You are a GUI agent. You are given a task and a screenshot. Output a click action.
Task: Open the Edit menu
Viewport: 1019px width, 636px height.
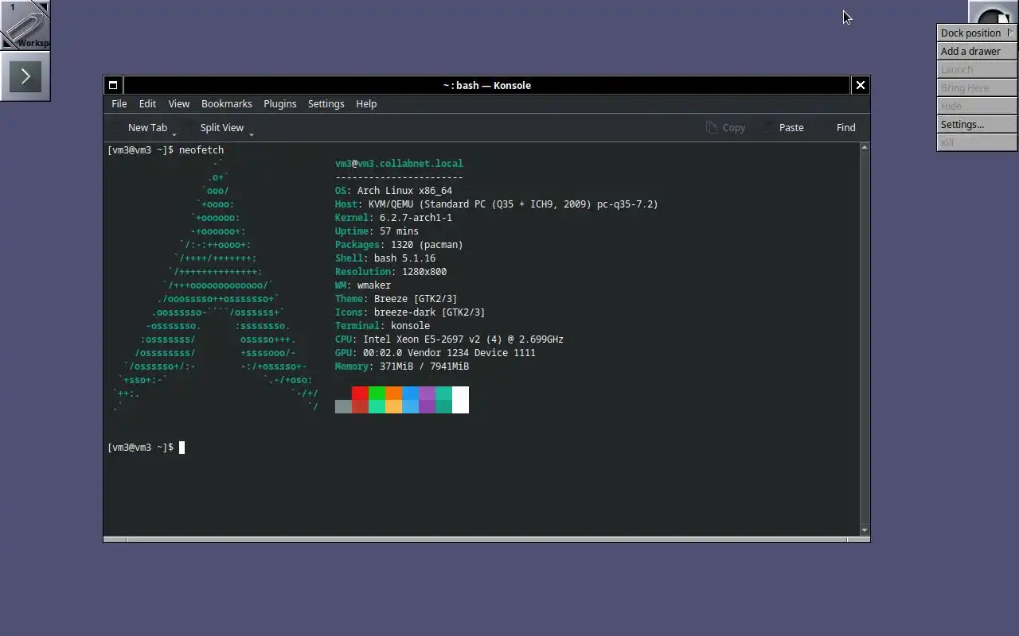pyautogui.click(x=147, y=104)
